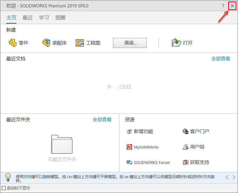The image size is (238, 193).
Task: Click the help question mark icon
Action: pyautogui.click(x=223, y=6)
